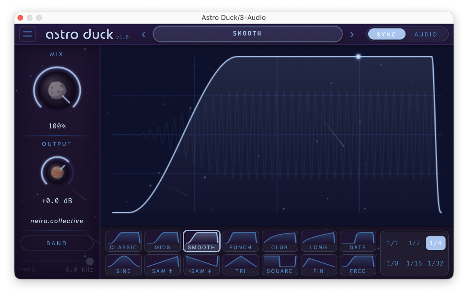Open the hamburger menu

[28, 34]
